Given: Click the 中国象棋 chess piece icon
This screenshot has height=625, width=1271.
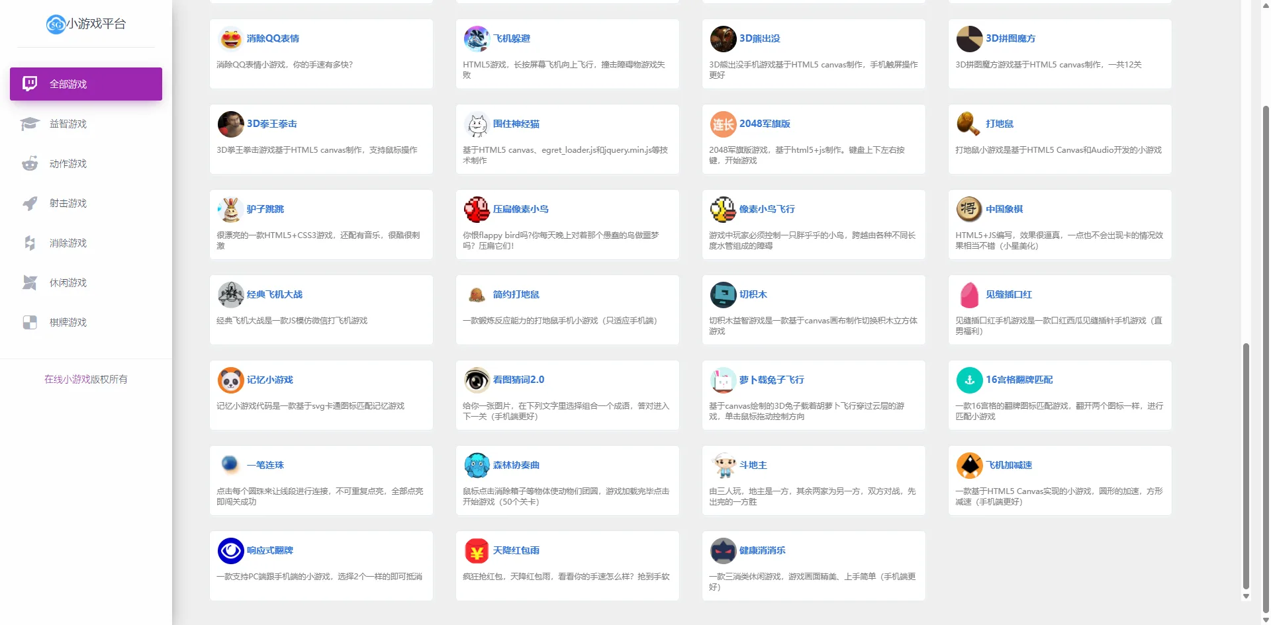Looking at the screenshot, I should click(969, 210).
